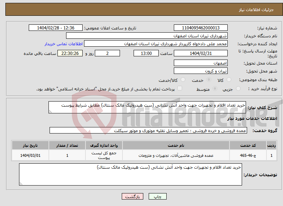This screenshot has width=283, height=206.
Task: Click the delivery province field اصفهان
Action: (200, 63)
